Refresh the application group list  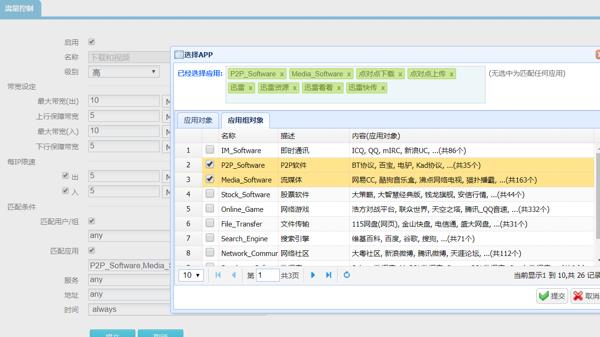347,275
